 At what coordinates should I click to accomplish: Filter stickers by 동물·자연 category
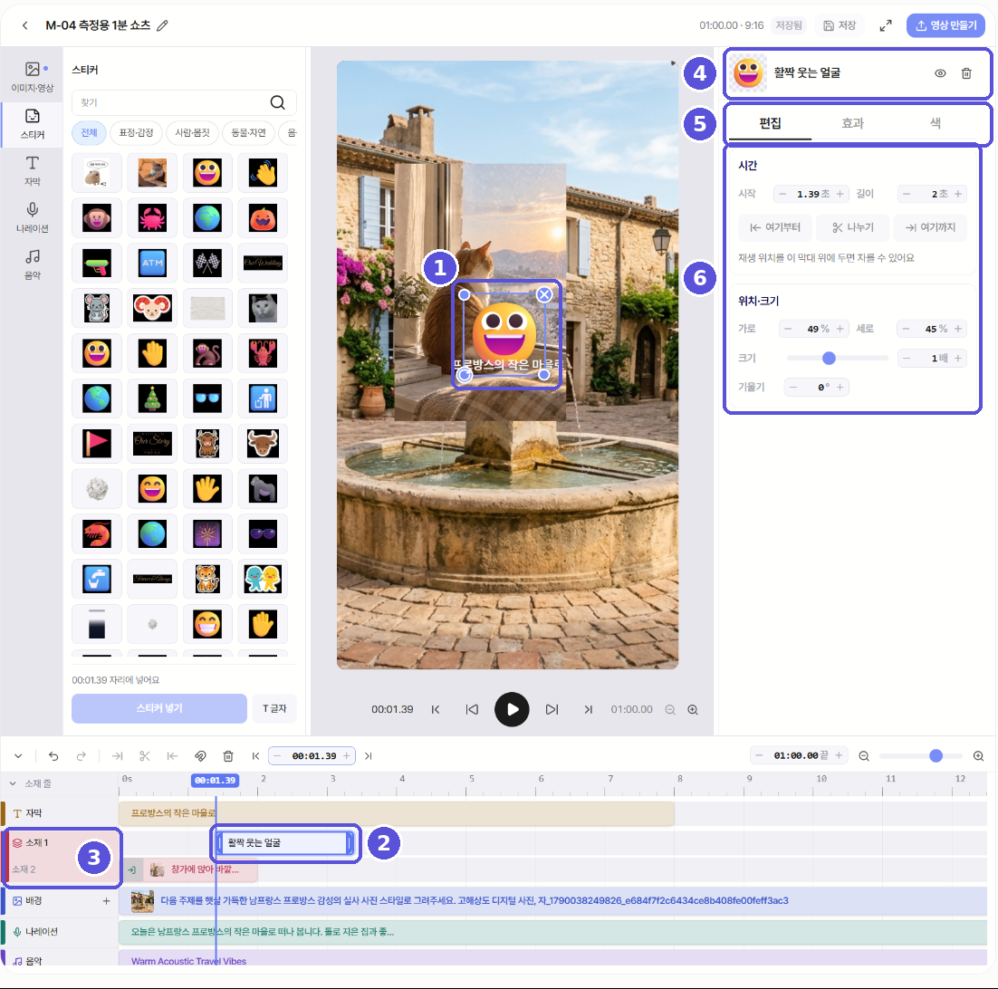(248, 132)
